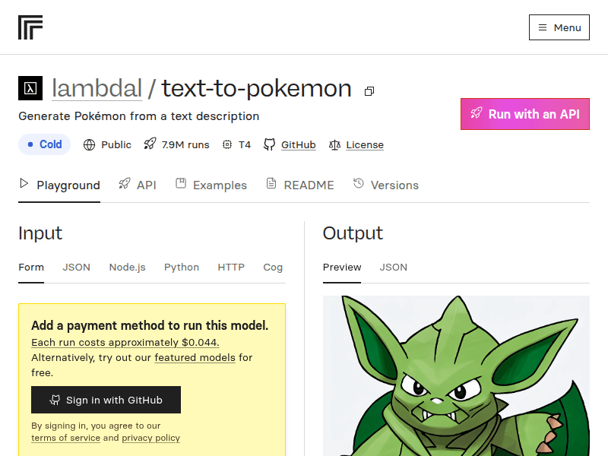Click the 'Generate Pokémon from a text description' text

pos(139,116)
